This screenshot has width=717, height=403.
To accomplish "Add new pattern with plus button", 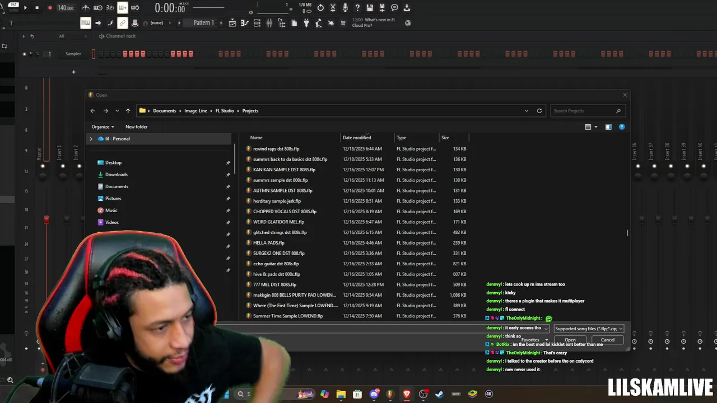I will tap(221, 23).
